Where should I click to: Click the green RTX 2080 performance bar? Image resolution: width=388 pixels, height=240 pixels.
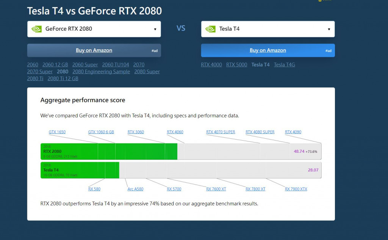click(x=109, y=151)
